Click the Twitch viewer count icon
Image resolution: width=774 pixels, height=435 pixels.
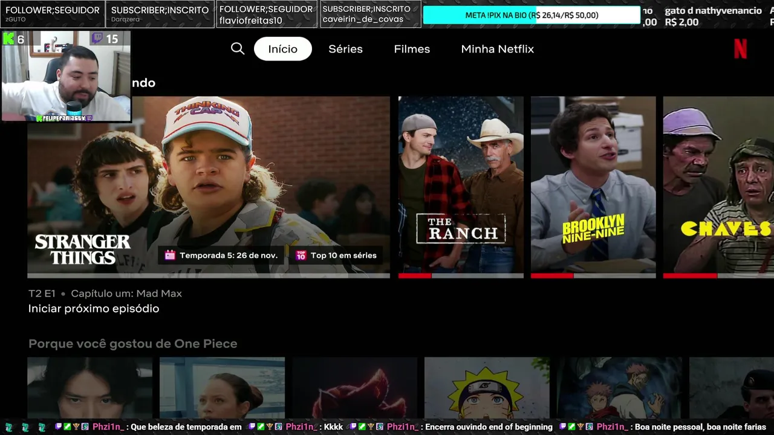[x=97, y=39]
